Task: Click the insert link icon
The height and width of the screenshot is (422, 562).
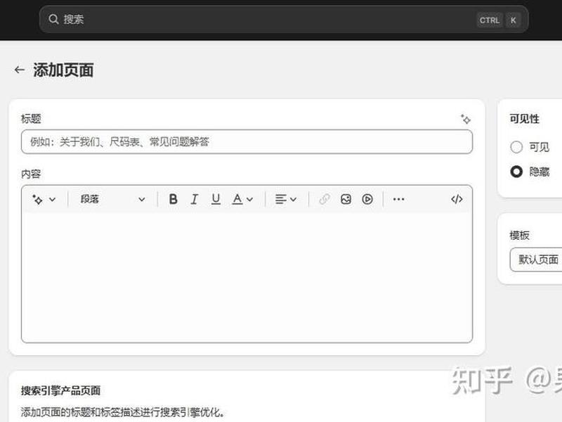Action: click(325, 199)
